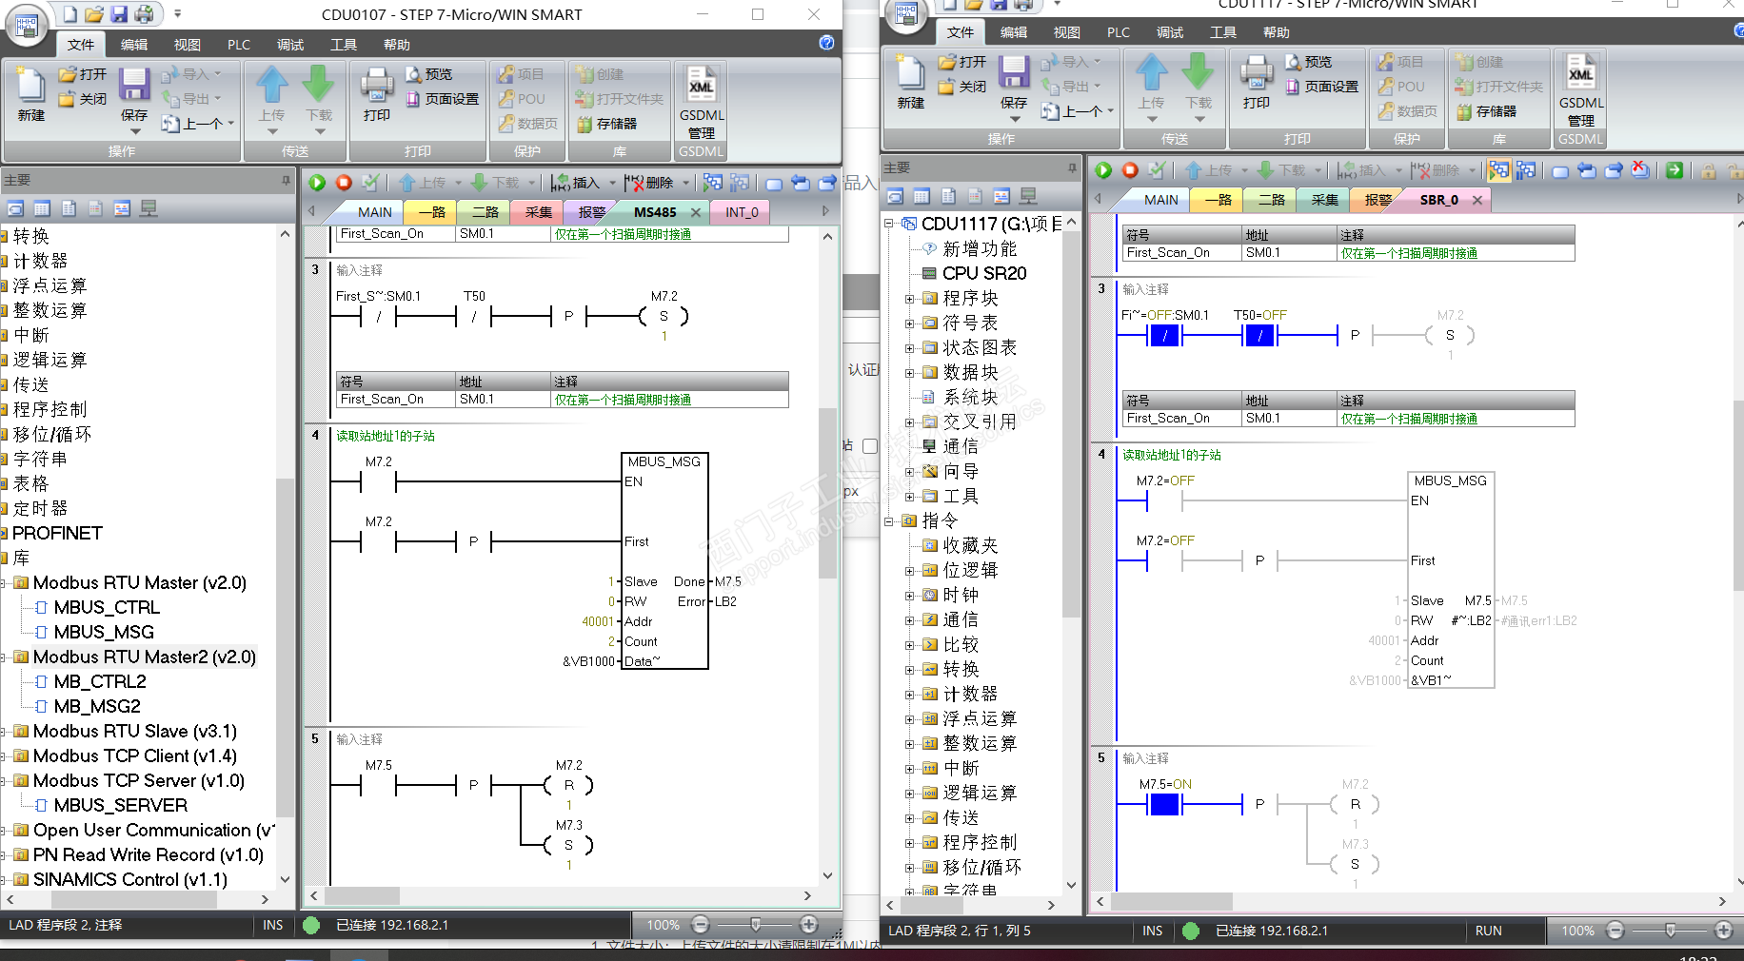The height and width of the screenshot is (961, 1744).
Task: Click the CDU0107 application logo button
Action: tap(26, 26)
